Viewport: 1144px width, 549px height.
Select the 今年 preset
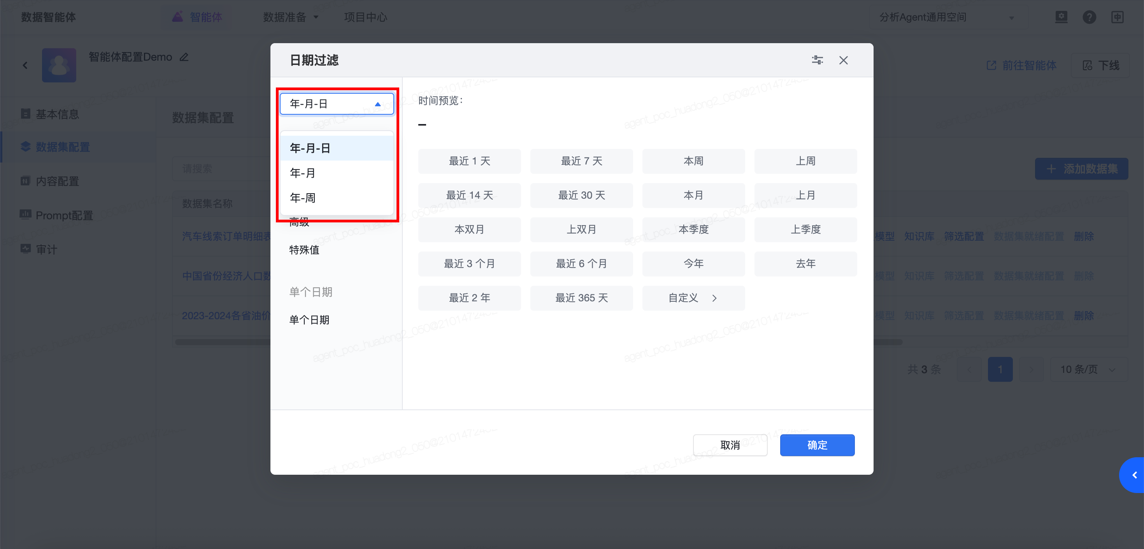click(x=693, y=264)
